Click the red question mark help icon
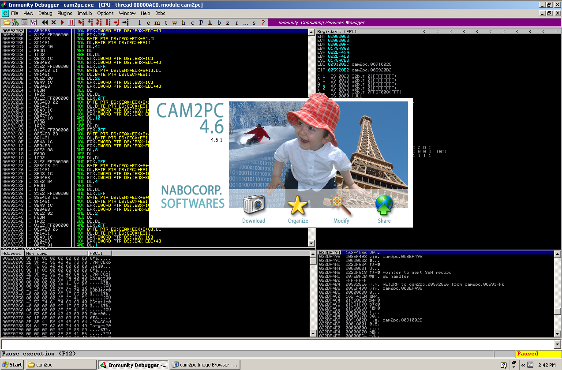Screen dimensions: 562x370 pos(263,22)
